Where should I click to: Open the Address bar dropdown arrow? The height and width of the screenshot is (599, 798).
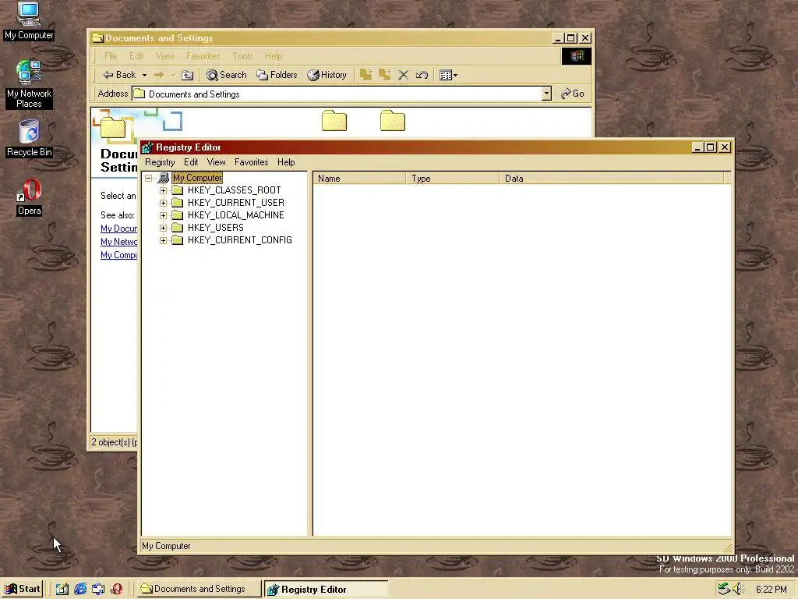pos(546,94)
